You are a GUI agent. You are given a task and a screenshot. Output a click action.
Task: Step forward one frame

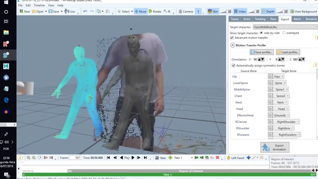tap(139, 158)
